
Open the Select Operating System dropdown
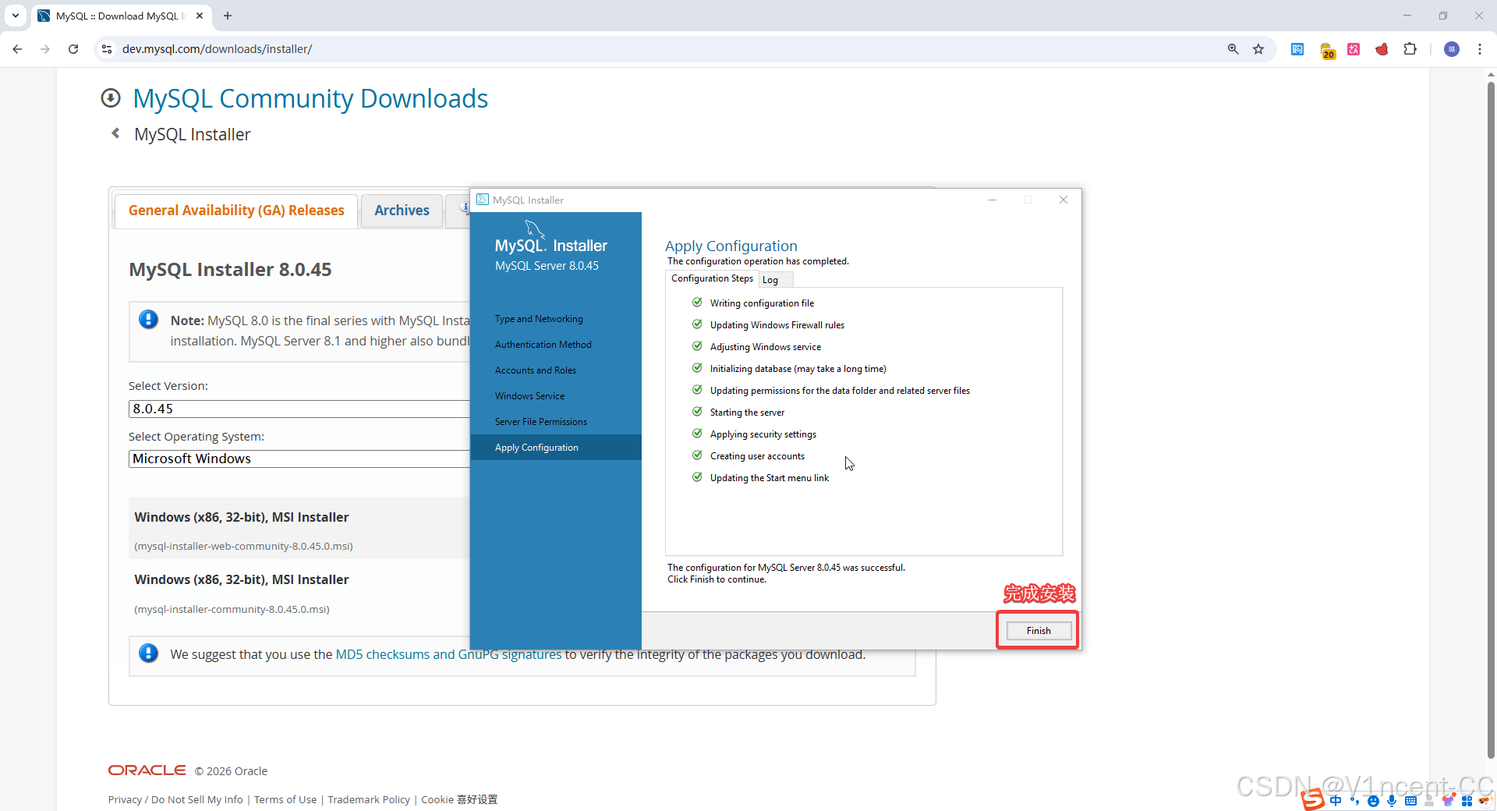[x=299, y=459]
